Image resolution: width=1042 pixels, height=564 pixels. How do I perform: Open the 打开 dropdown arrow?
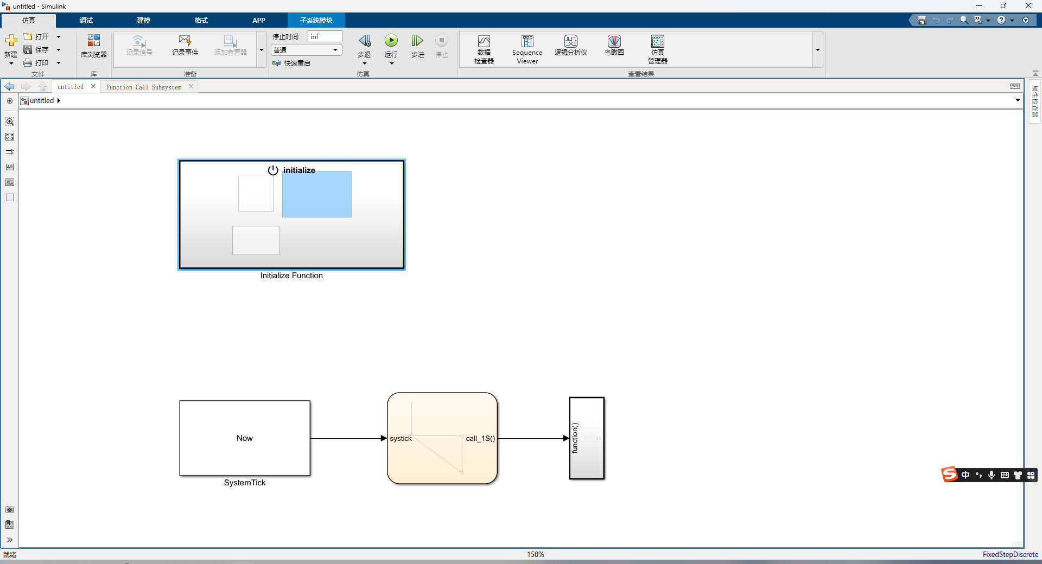pyautogui.click(x=59, y=37)
